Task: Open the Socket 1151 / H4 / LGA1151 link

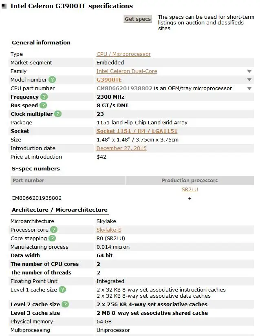Action: (x=137, y=131)
